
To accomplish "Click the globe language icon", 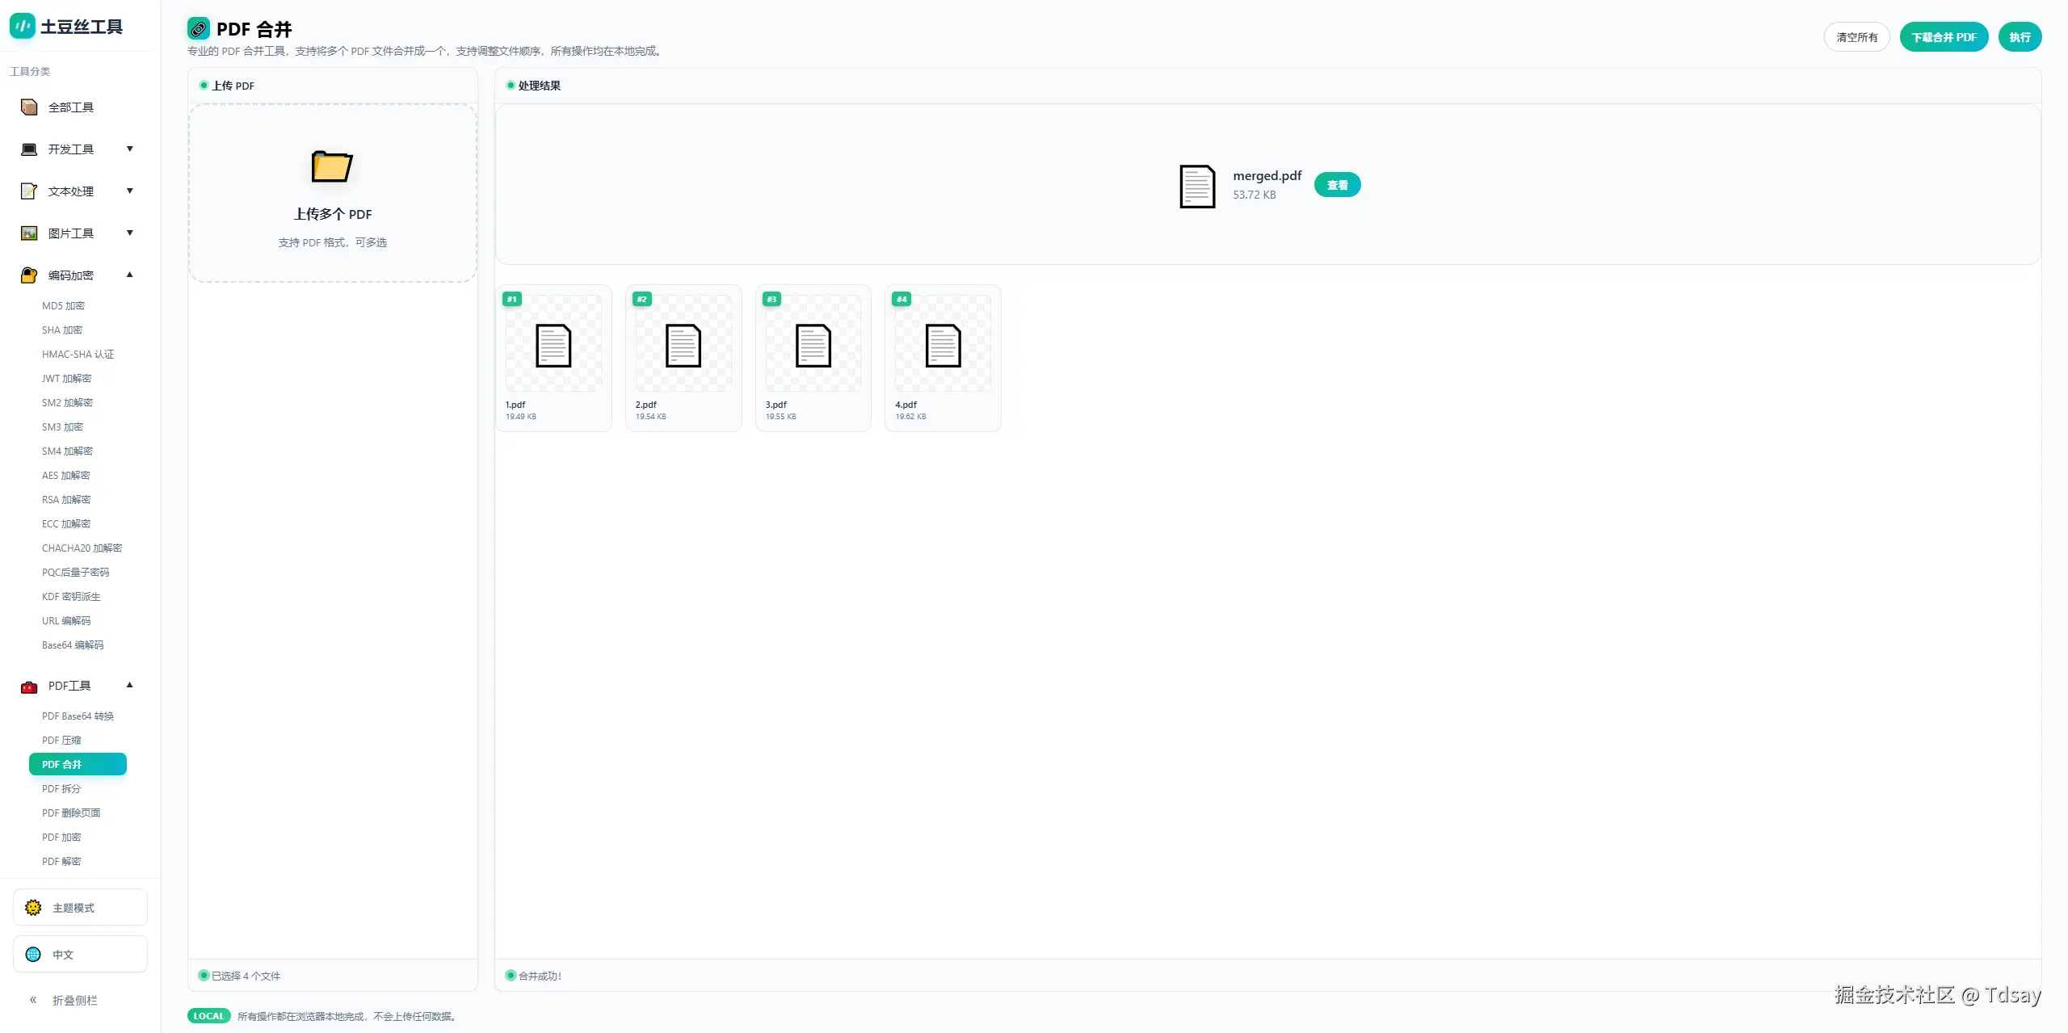I will 33,955.
